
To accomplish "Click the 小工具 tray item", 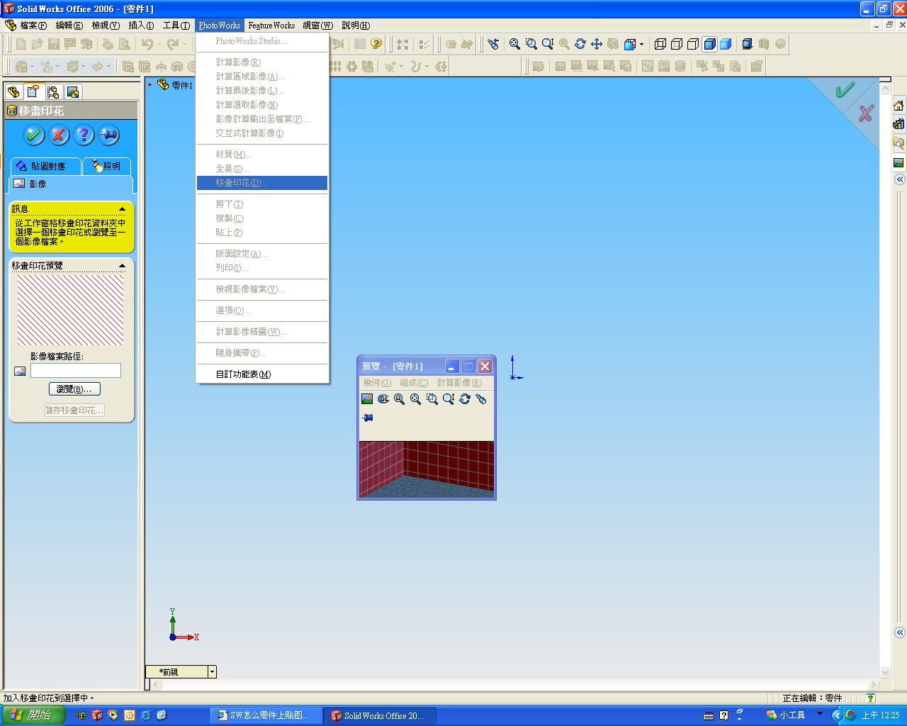I will pyautogui.click(x=787, y=715).
